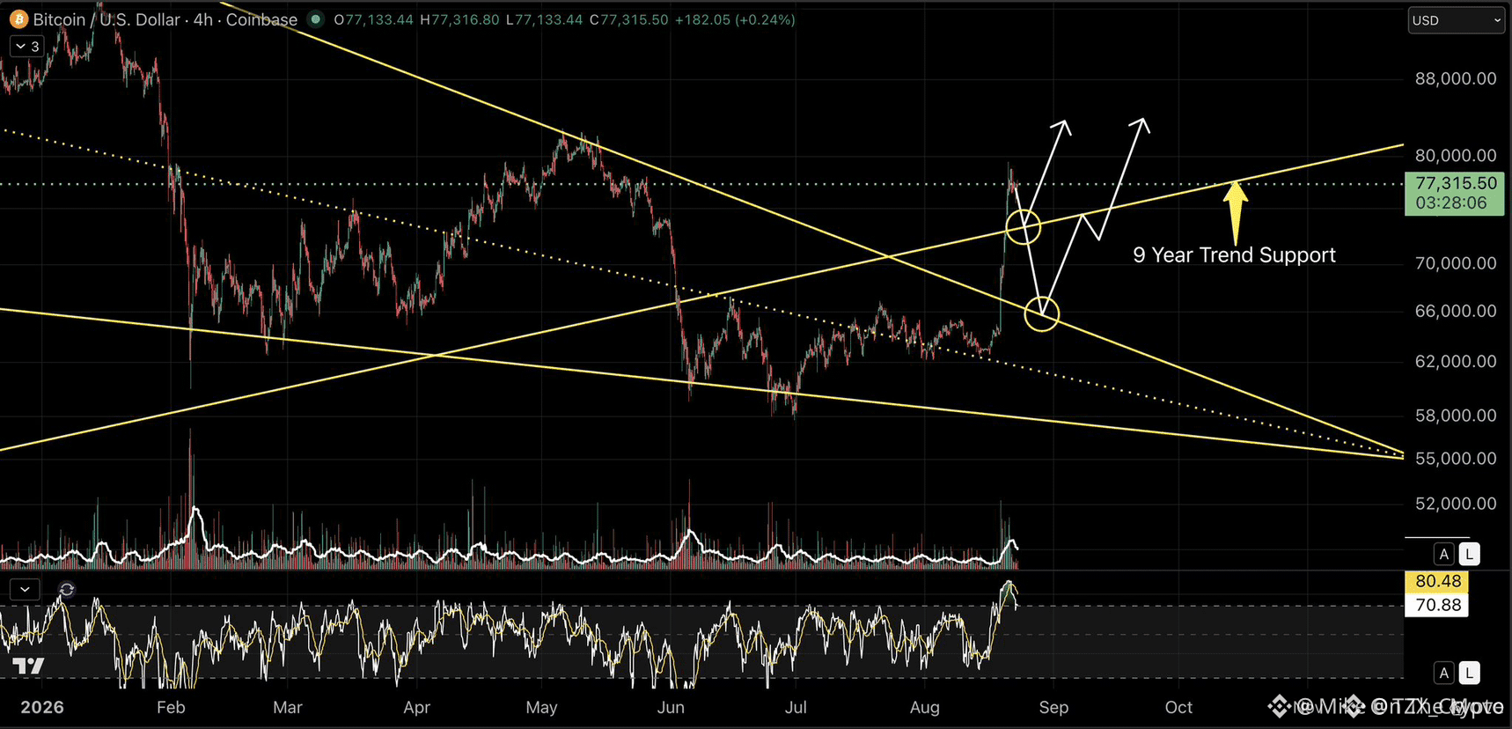Expand the collapsed indicators legend showing 3

point(26,47)
